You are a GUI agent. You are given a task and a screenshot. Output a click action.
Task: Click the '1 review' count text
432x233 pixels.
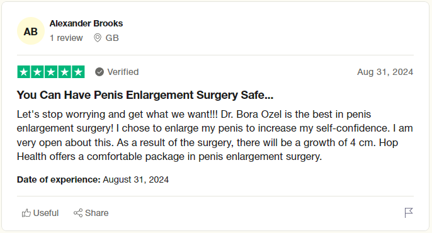[x=66, y=38]
